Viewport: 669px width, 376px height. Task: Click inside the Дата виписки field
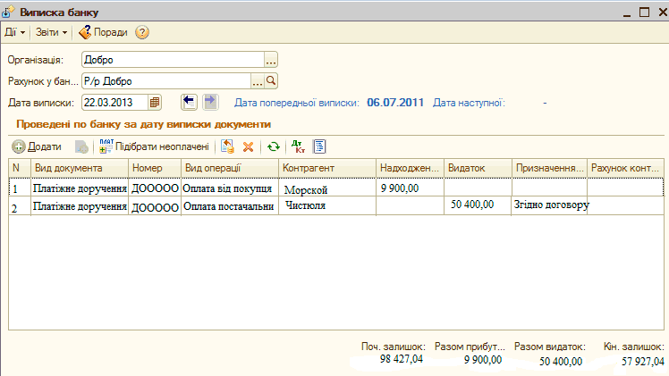114,102
